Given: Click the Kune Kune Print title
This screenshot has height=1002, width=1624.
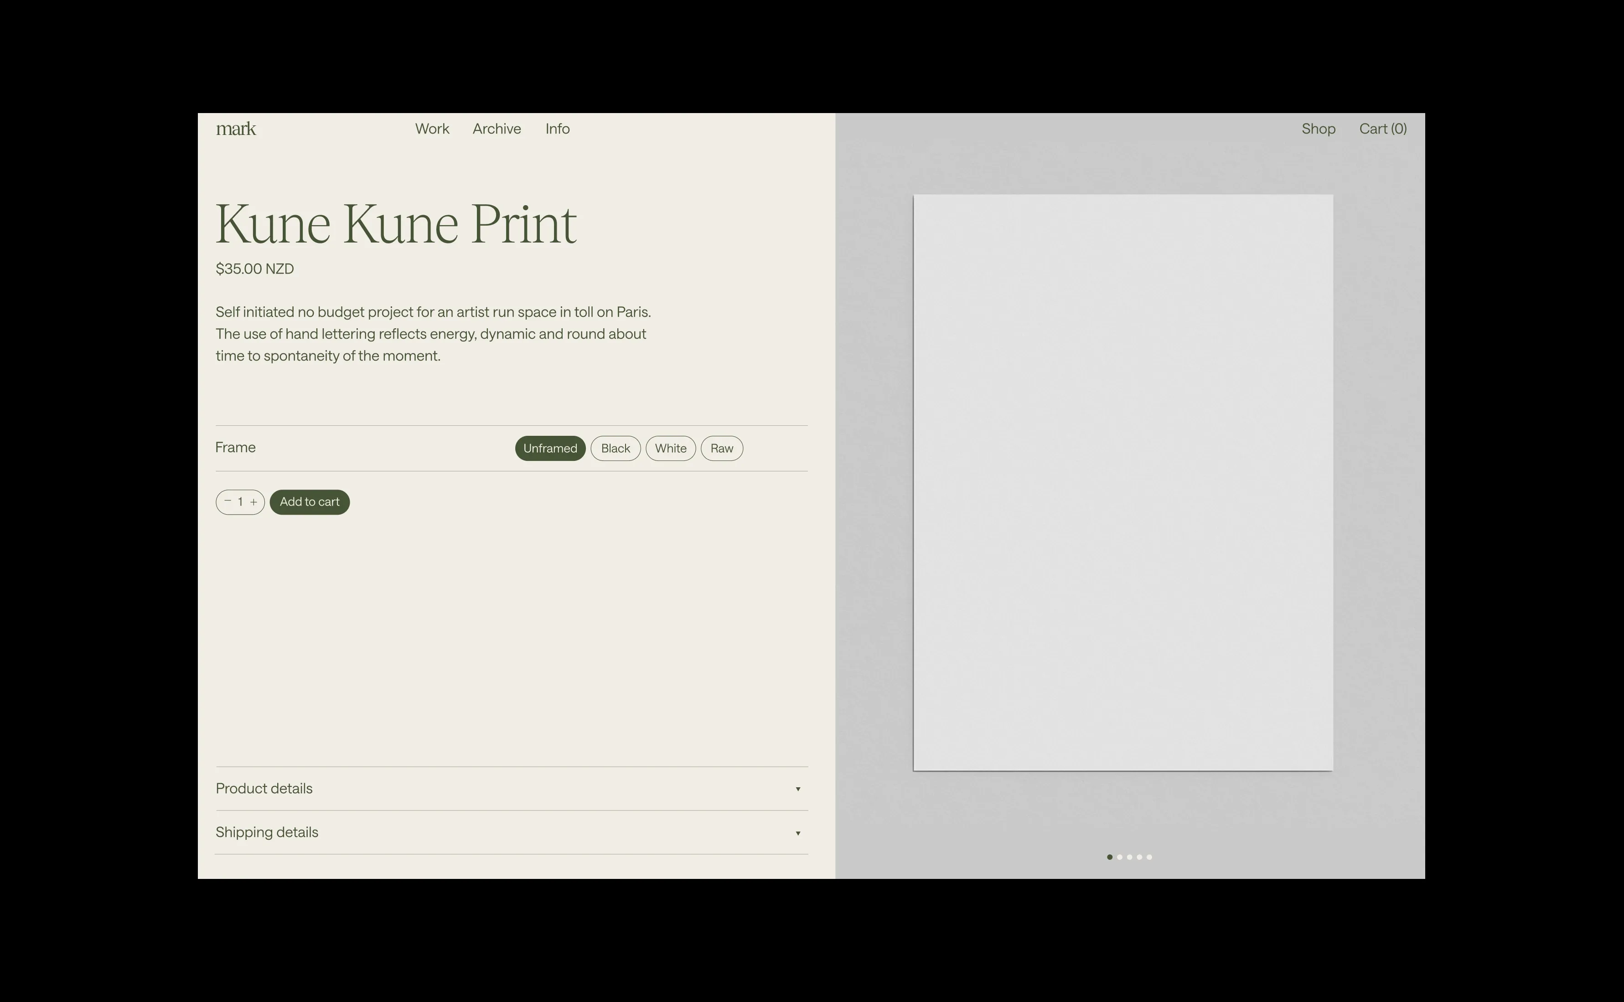Looking at the screenshot, I should (396, 224).
